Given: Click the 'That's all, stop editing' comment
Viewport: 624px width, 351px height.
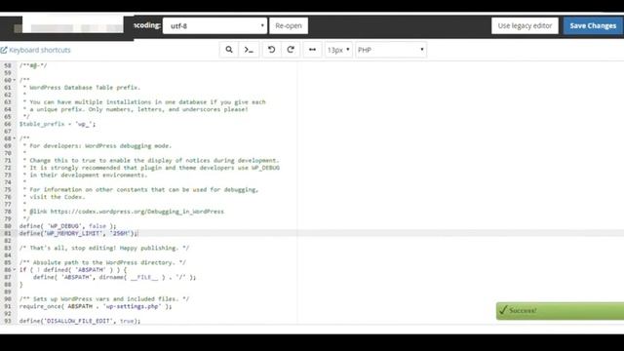Looking at the screenshot, I should (x=104, y=248).
